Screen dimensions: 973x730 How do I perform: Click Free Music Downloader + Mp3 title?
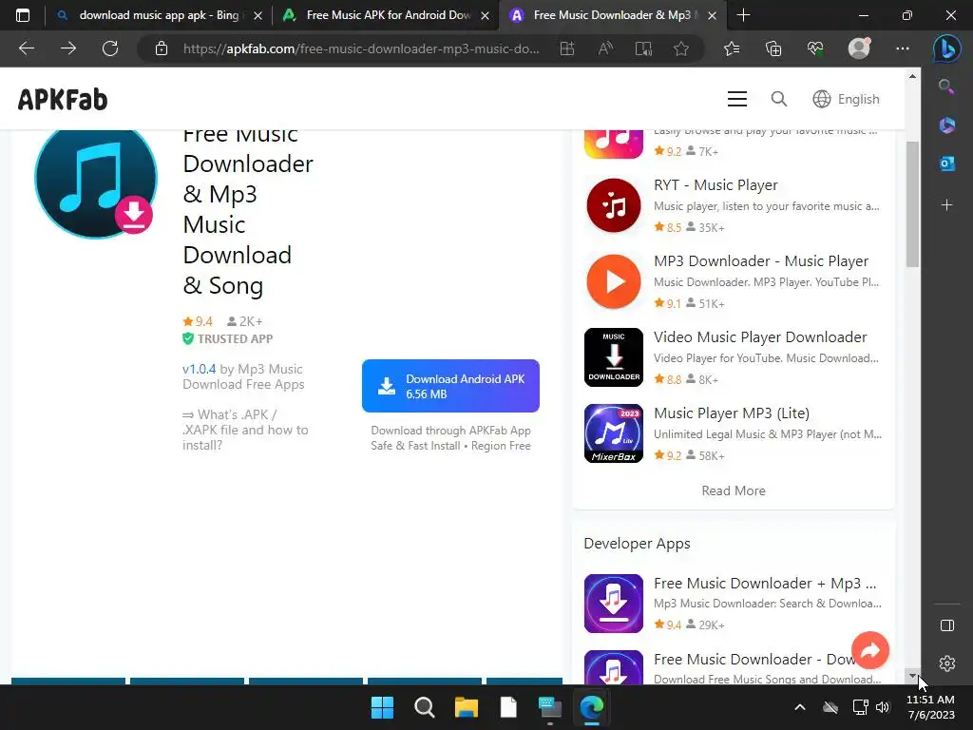[765, 584]
